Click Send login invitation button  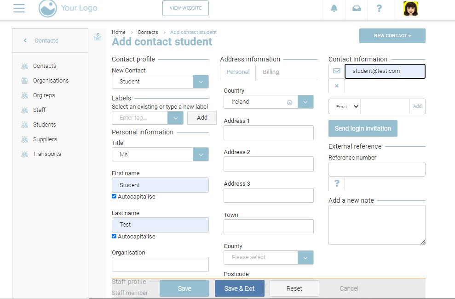pos(363,128)
